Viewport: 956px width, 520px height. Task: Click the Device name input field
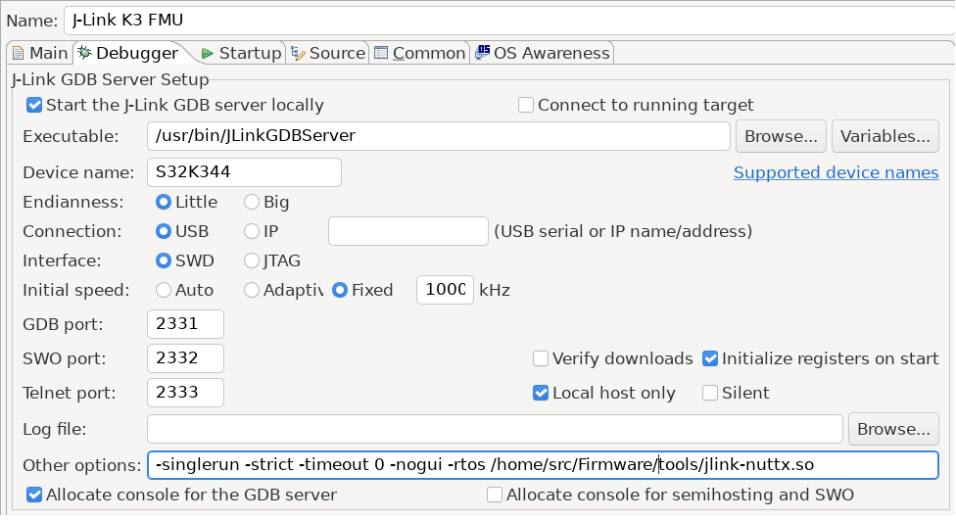pyautogui.click(x=243, y=172)
